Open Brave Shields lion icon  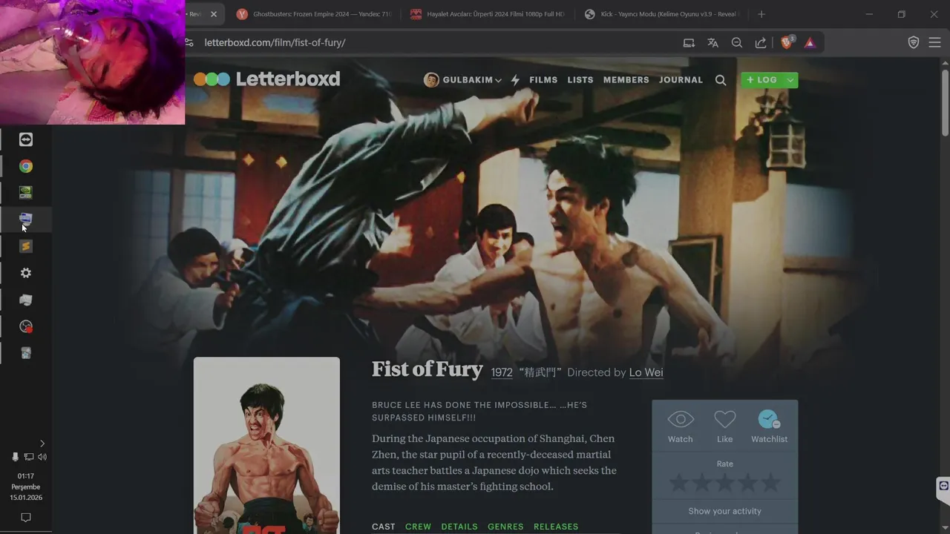pyautogui.click(x=787, y=42)
